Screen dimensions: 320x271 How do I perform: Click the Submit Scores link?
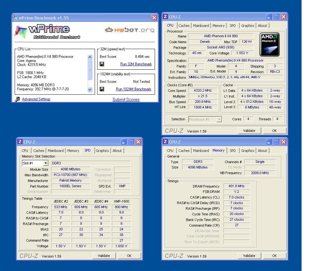(126, 100)
